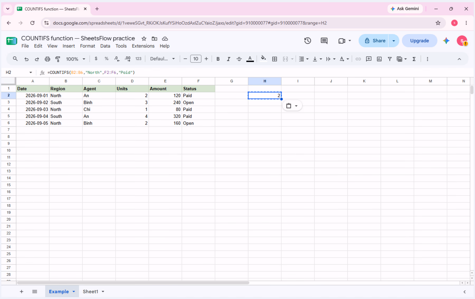Create a filter using funnel icon
This screenshot has height=299, width=475.
click(x=389, y=59)
